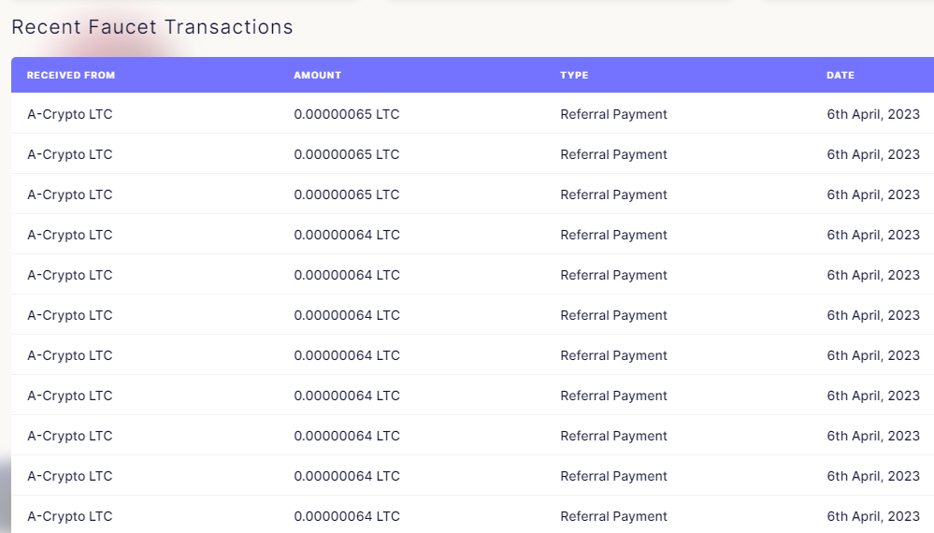Sort by the AMOUNT column header
The height and width of the screenshot is (533, 934).
(x=318, y=75)
